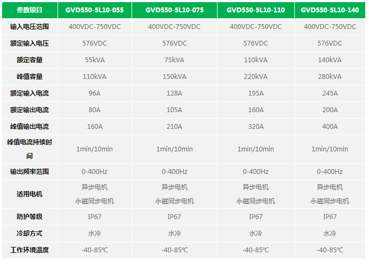Select 0-400Hz in the GVD550-5L10-075 column
The height and width of the screenshot is (270, 369).
[175, 172]
